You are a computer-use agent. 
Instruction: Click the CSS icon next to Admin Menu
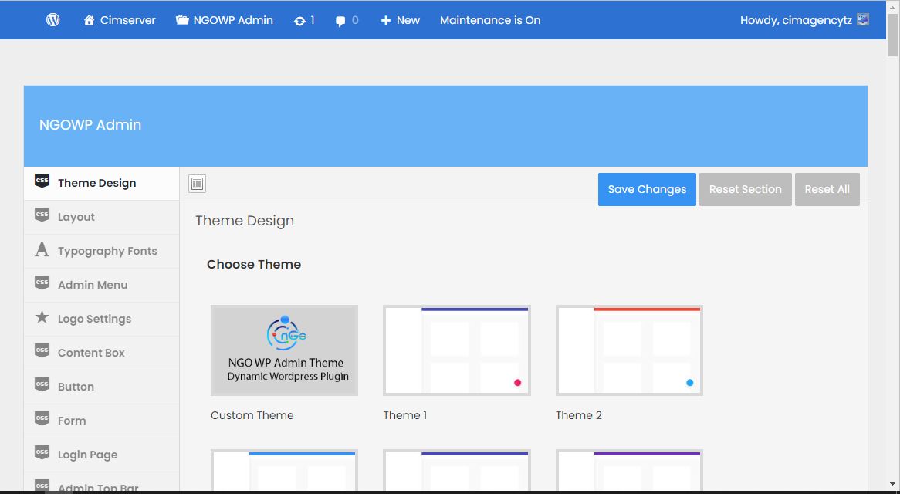42,283
